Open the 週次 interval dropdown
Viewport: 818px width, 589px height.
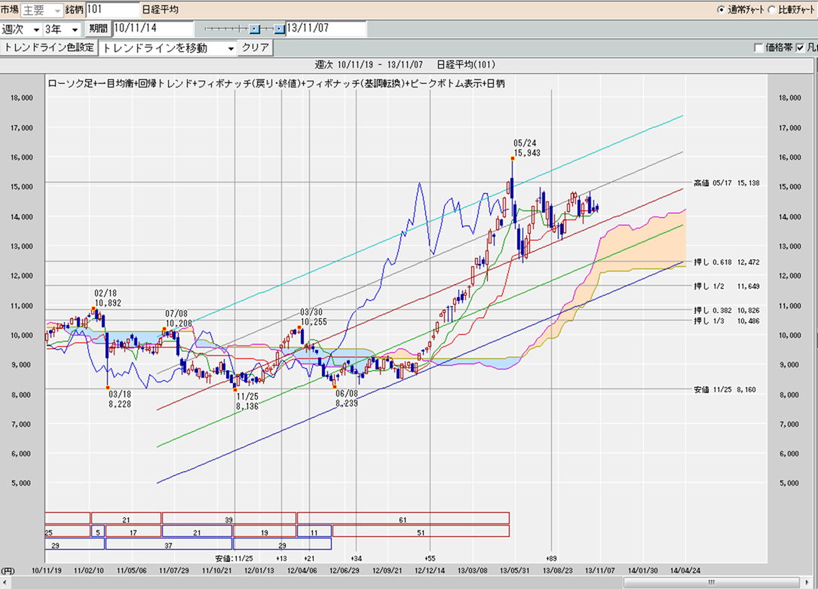coord(21,29)
